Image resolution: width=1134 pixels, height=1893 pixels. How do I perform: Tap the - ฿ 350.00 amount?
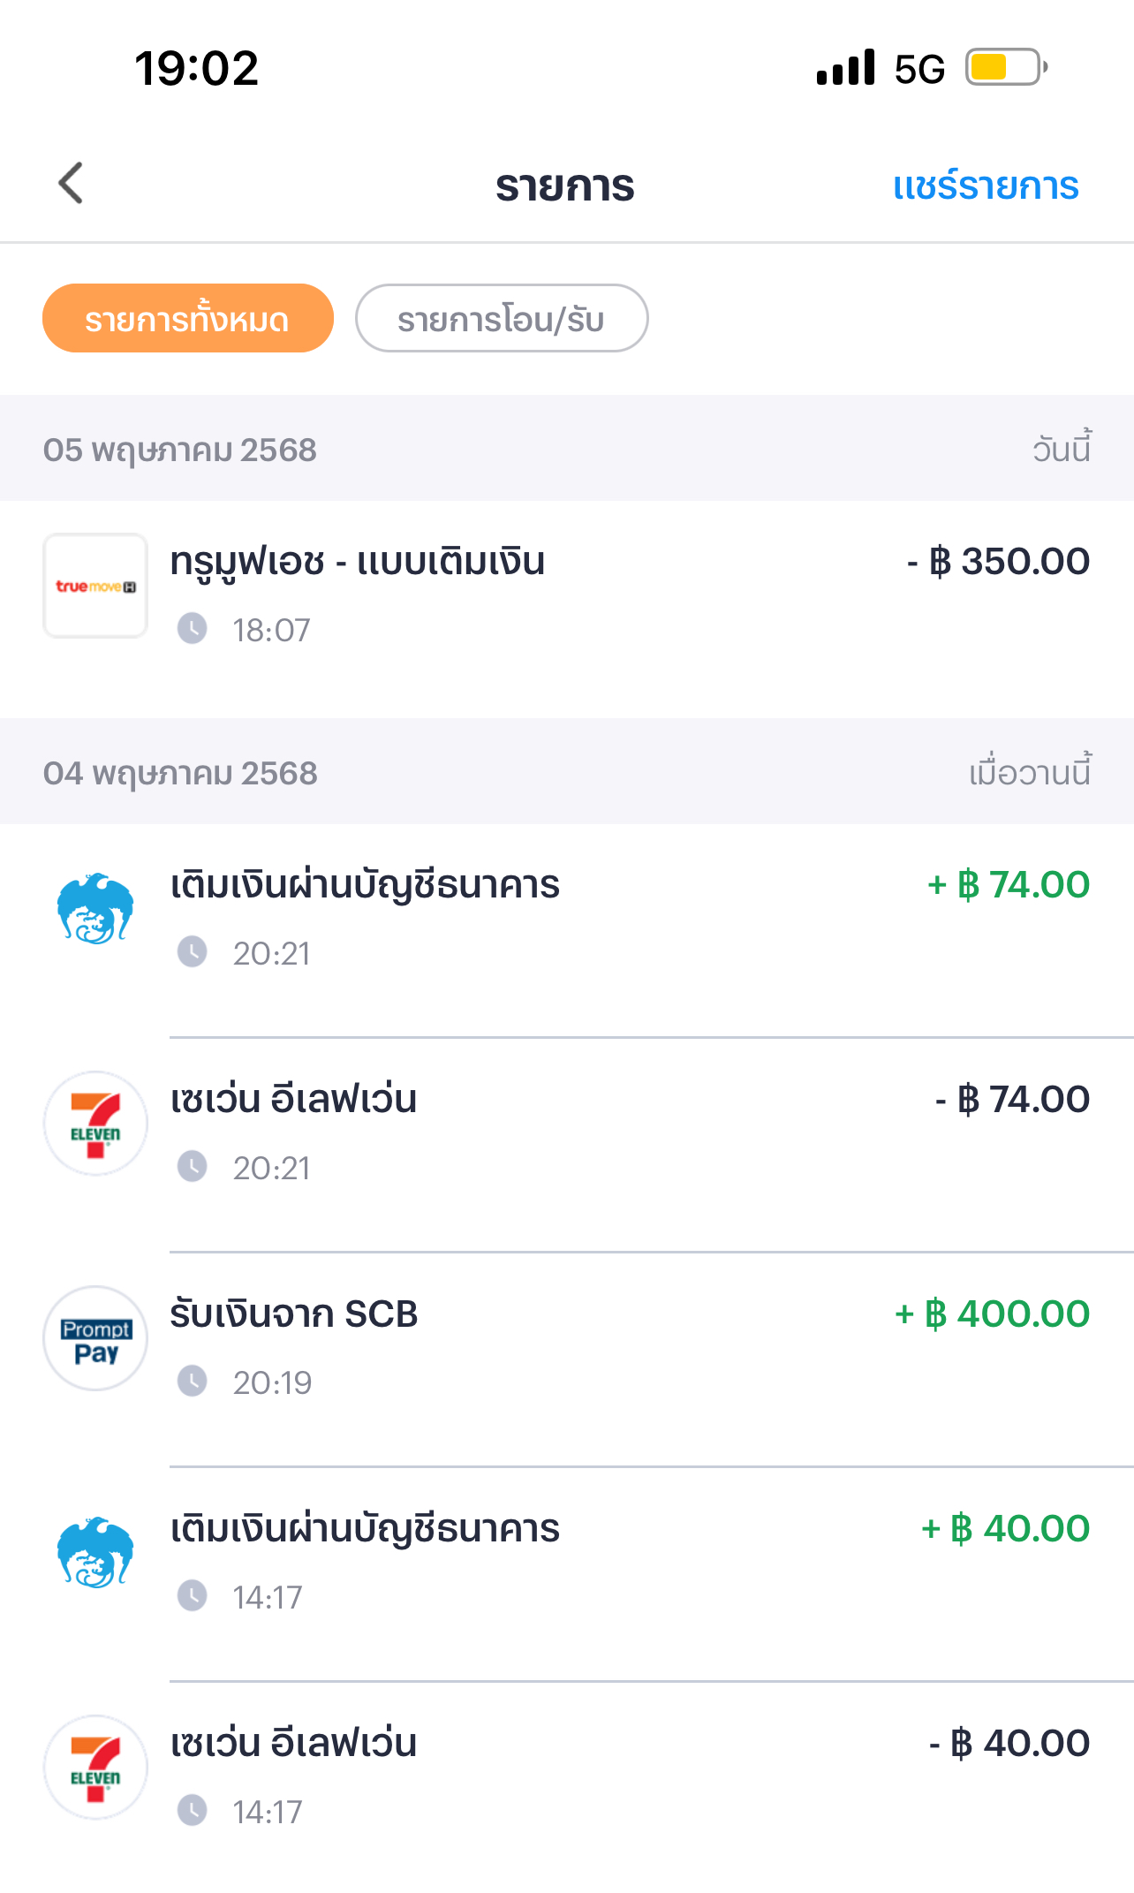tap(999, 562)
